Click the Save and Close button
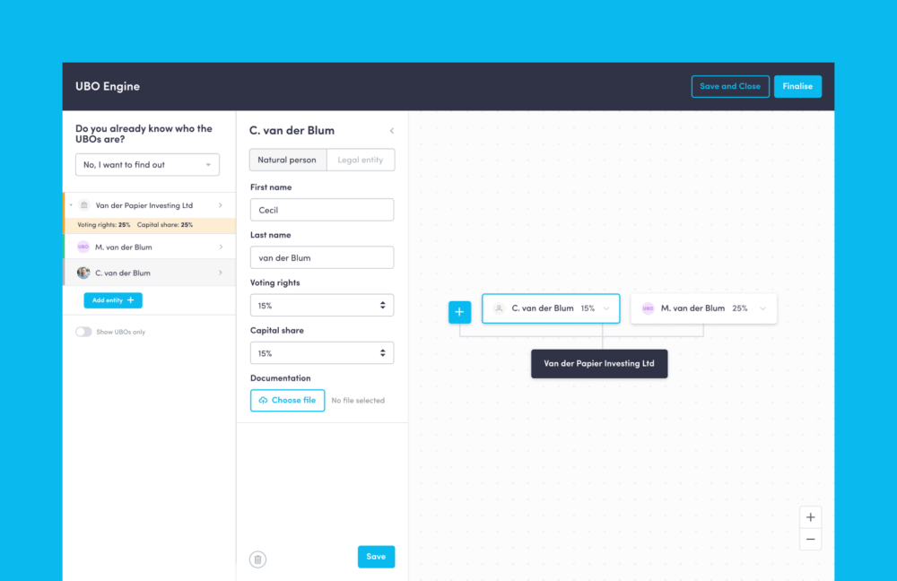Screen dimensions: 897x581 pos(730,86)
